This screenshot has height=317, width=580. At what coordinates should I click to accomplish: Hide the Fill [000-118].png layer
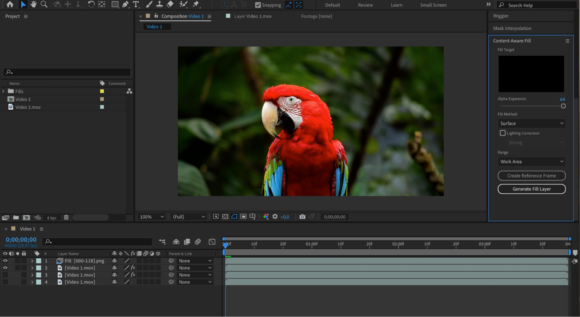click(5, 261)
